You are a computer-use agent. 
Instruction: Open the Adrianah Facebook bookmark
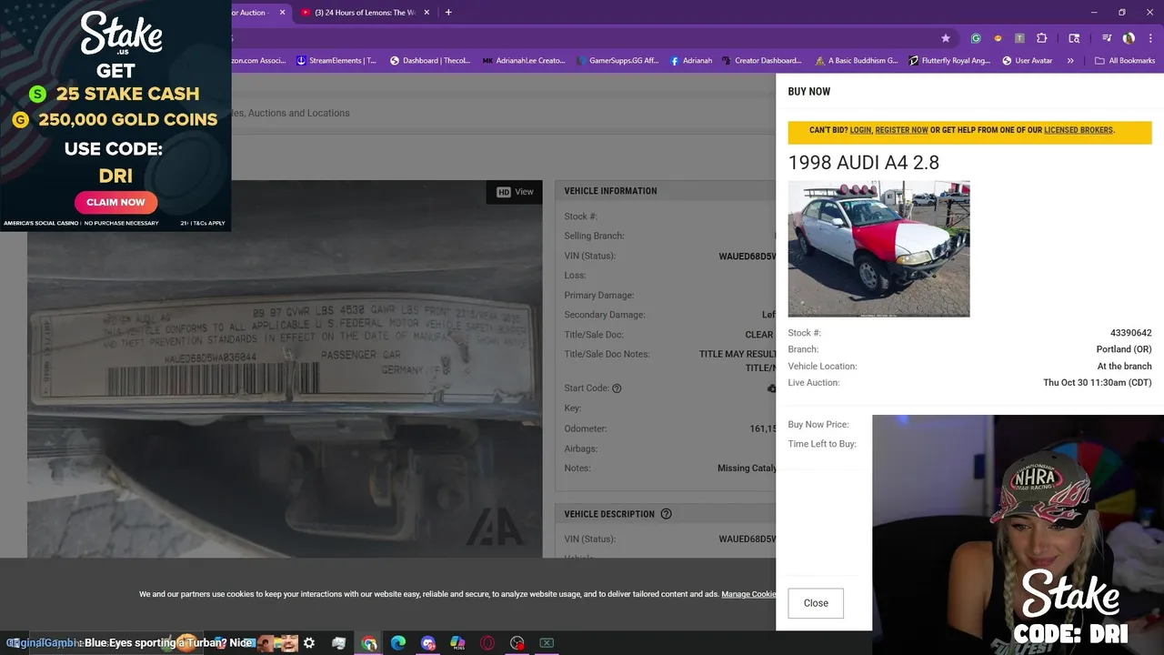(x=691, y=61)
